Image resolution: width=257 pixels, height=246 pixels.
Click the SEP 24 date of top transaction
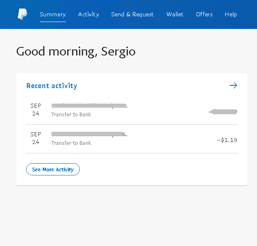[36, 110]
